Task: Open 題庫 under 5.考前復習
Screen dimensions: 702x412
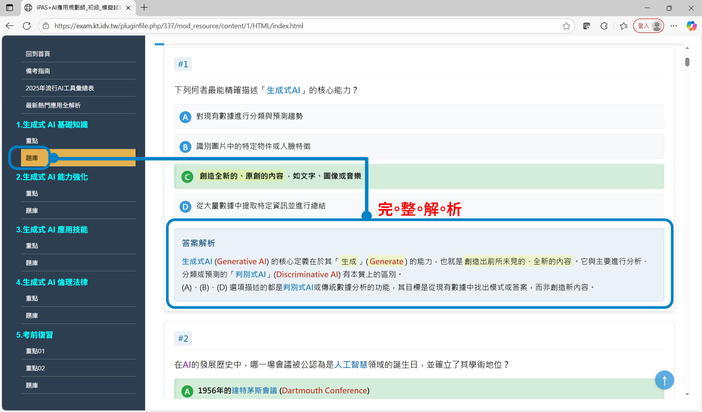Action: pos(78,385)
